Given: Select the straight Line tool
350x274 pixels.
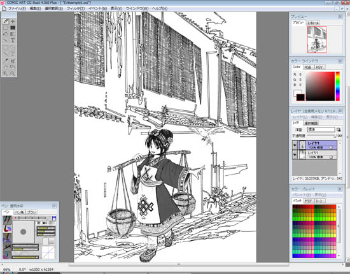Looking at the screenshot, I should pyautogui.click(x=6, y=40).
